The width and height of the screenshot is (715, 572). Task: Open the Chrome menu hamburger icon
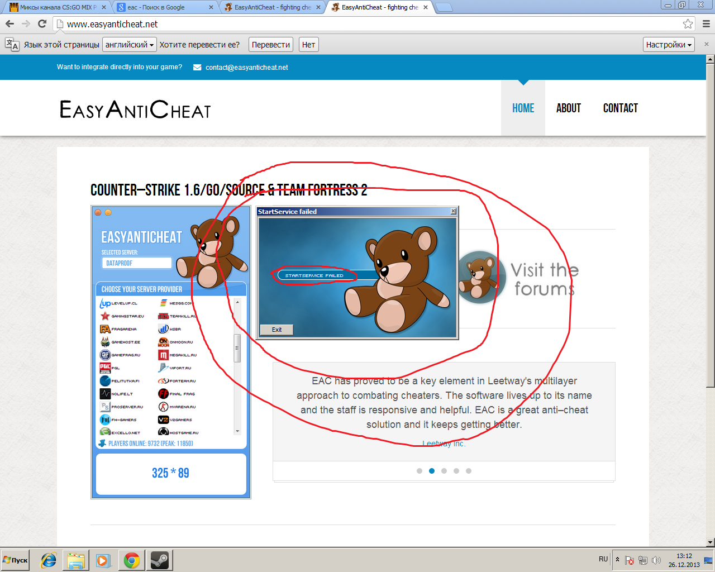click(x=706, y=24)
